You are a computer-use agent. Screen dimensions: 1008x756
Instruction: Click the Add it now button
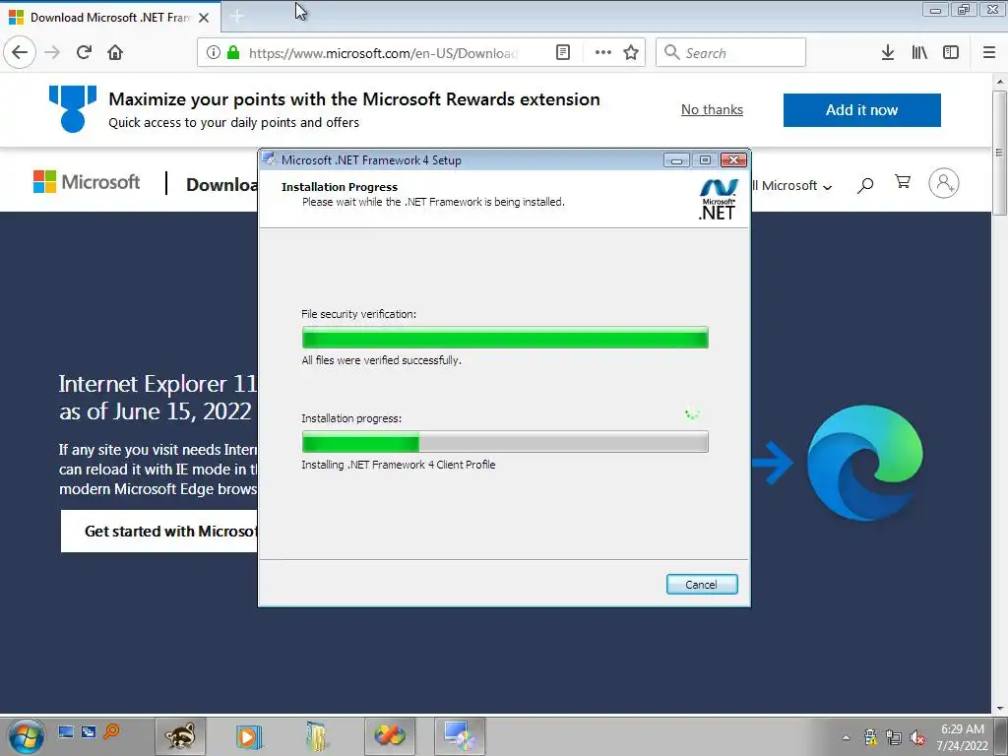(861, 110)
